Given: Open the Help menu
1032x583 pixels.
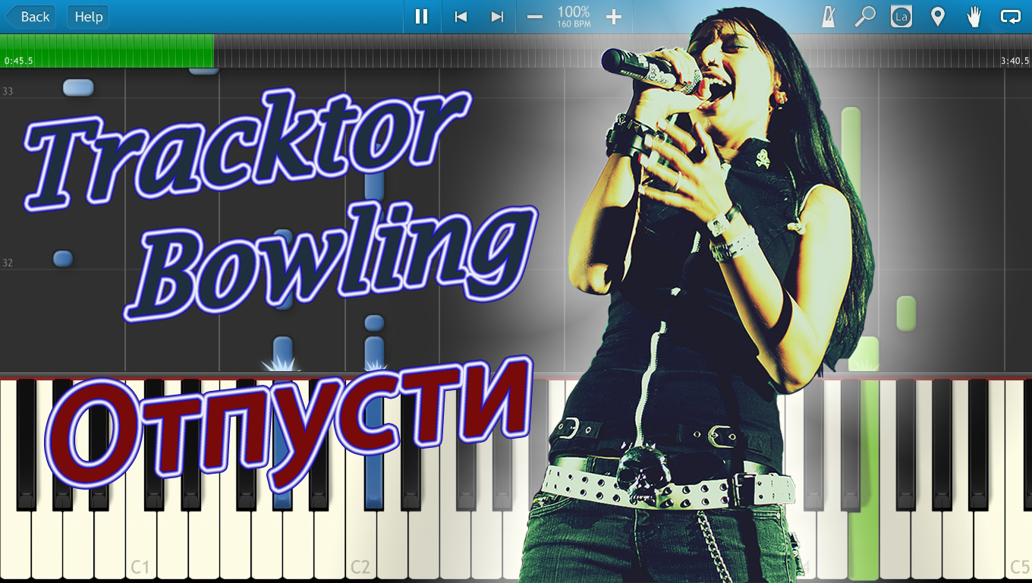Looking at the screenshot, I should (x=88, y=17).
